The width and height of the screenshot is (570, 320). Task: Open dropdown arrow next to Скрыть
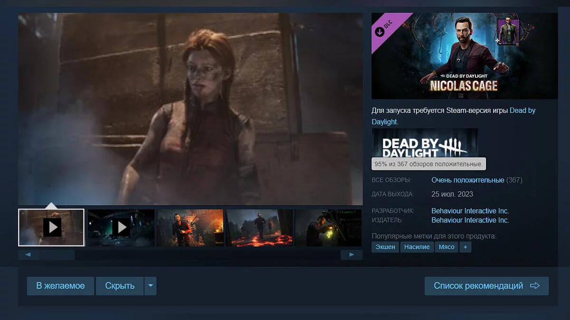point(150,286)
